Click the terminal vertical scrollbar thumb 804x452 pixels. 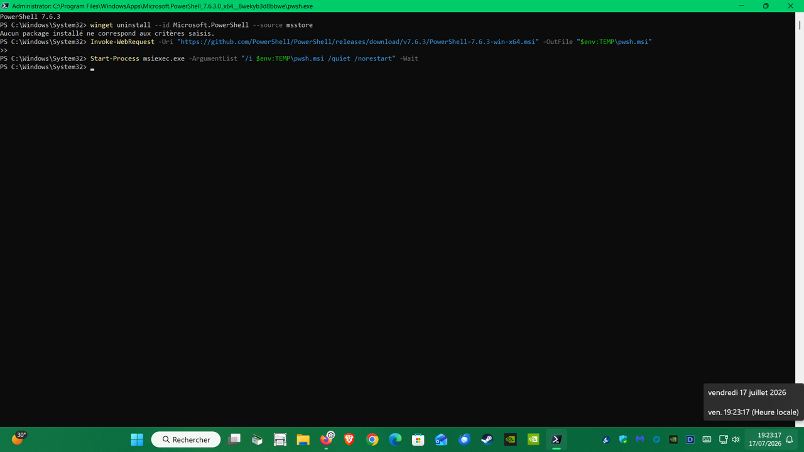(x=800, y=24)
